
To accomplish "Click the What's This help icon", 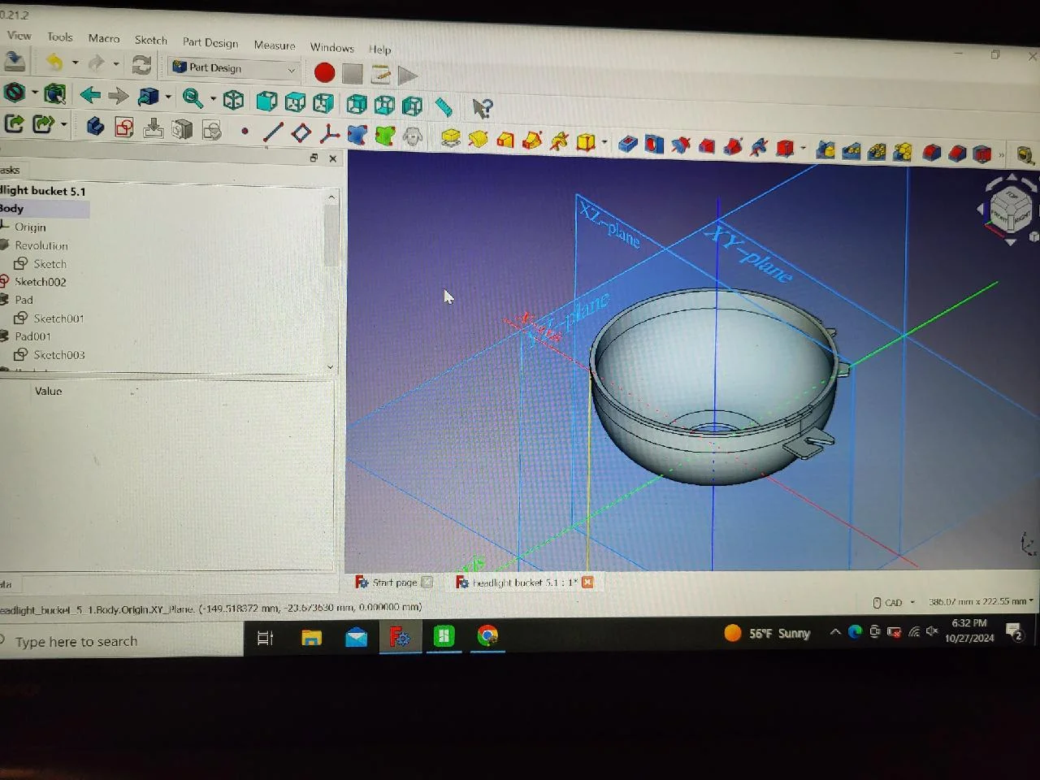I will [482, 107].
